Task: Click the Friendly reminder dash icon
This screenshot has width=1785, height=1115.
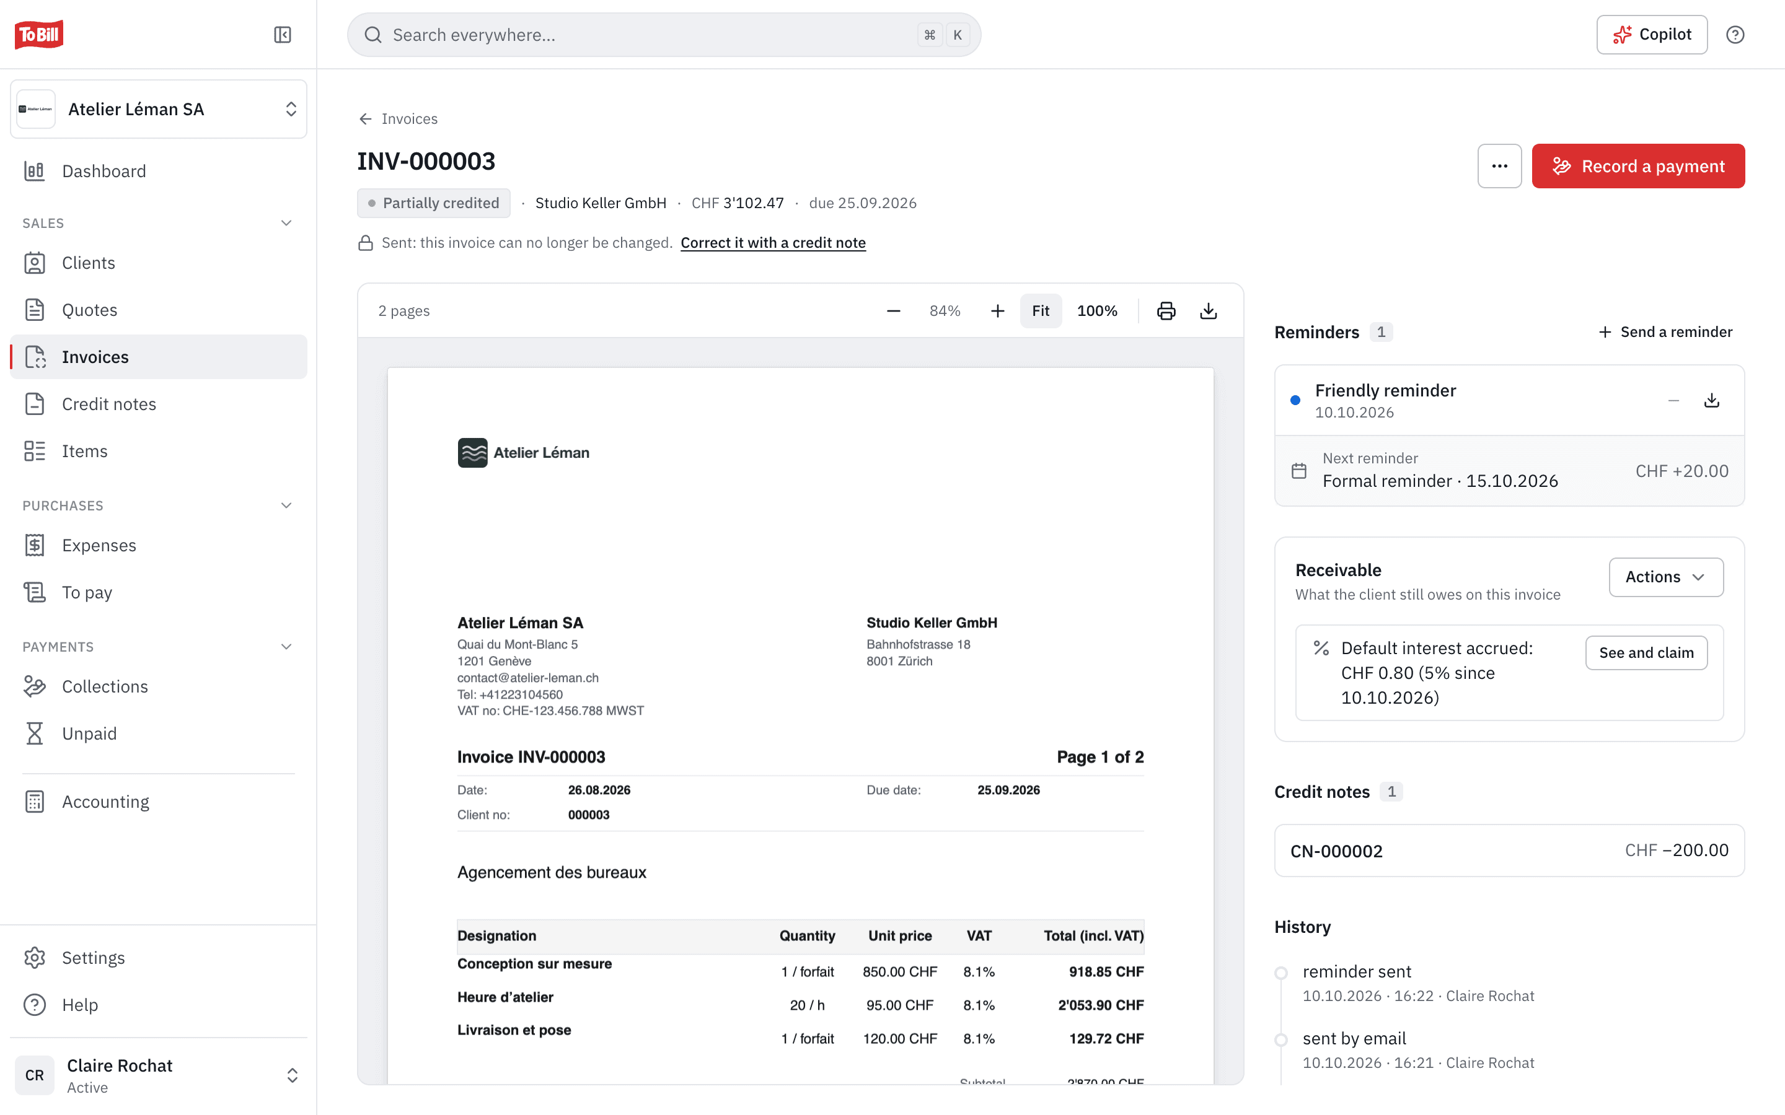Action: coord(1673,400)
